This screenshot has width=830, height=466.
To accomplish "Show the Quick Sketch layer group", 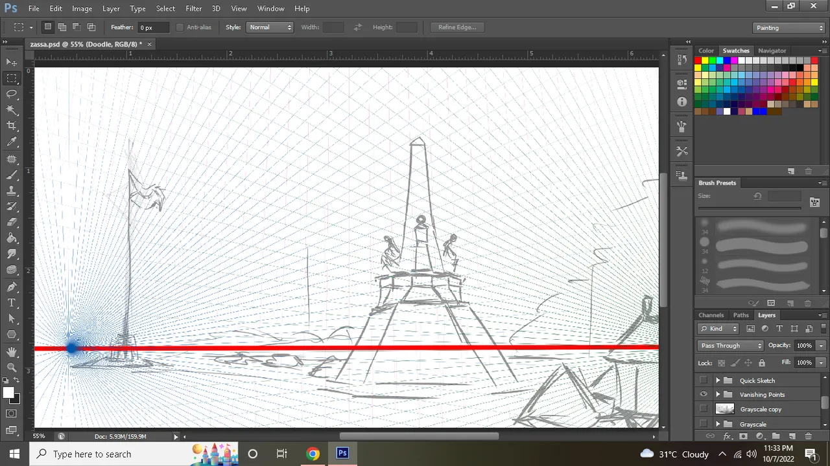I will 704,381.
